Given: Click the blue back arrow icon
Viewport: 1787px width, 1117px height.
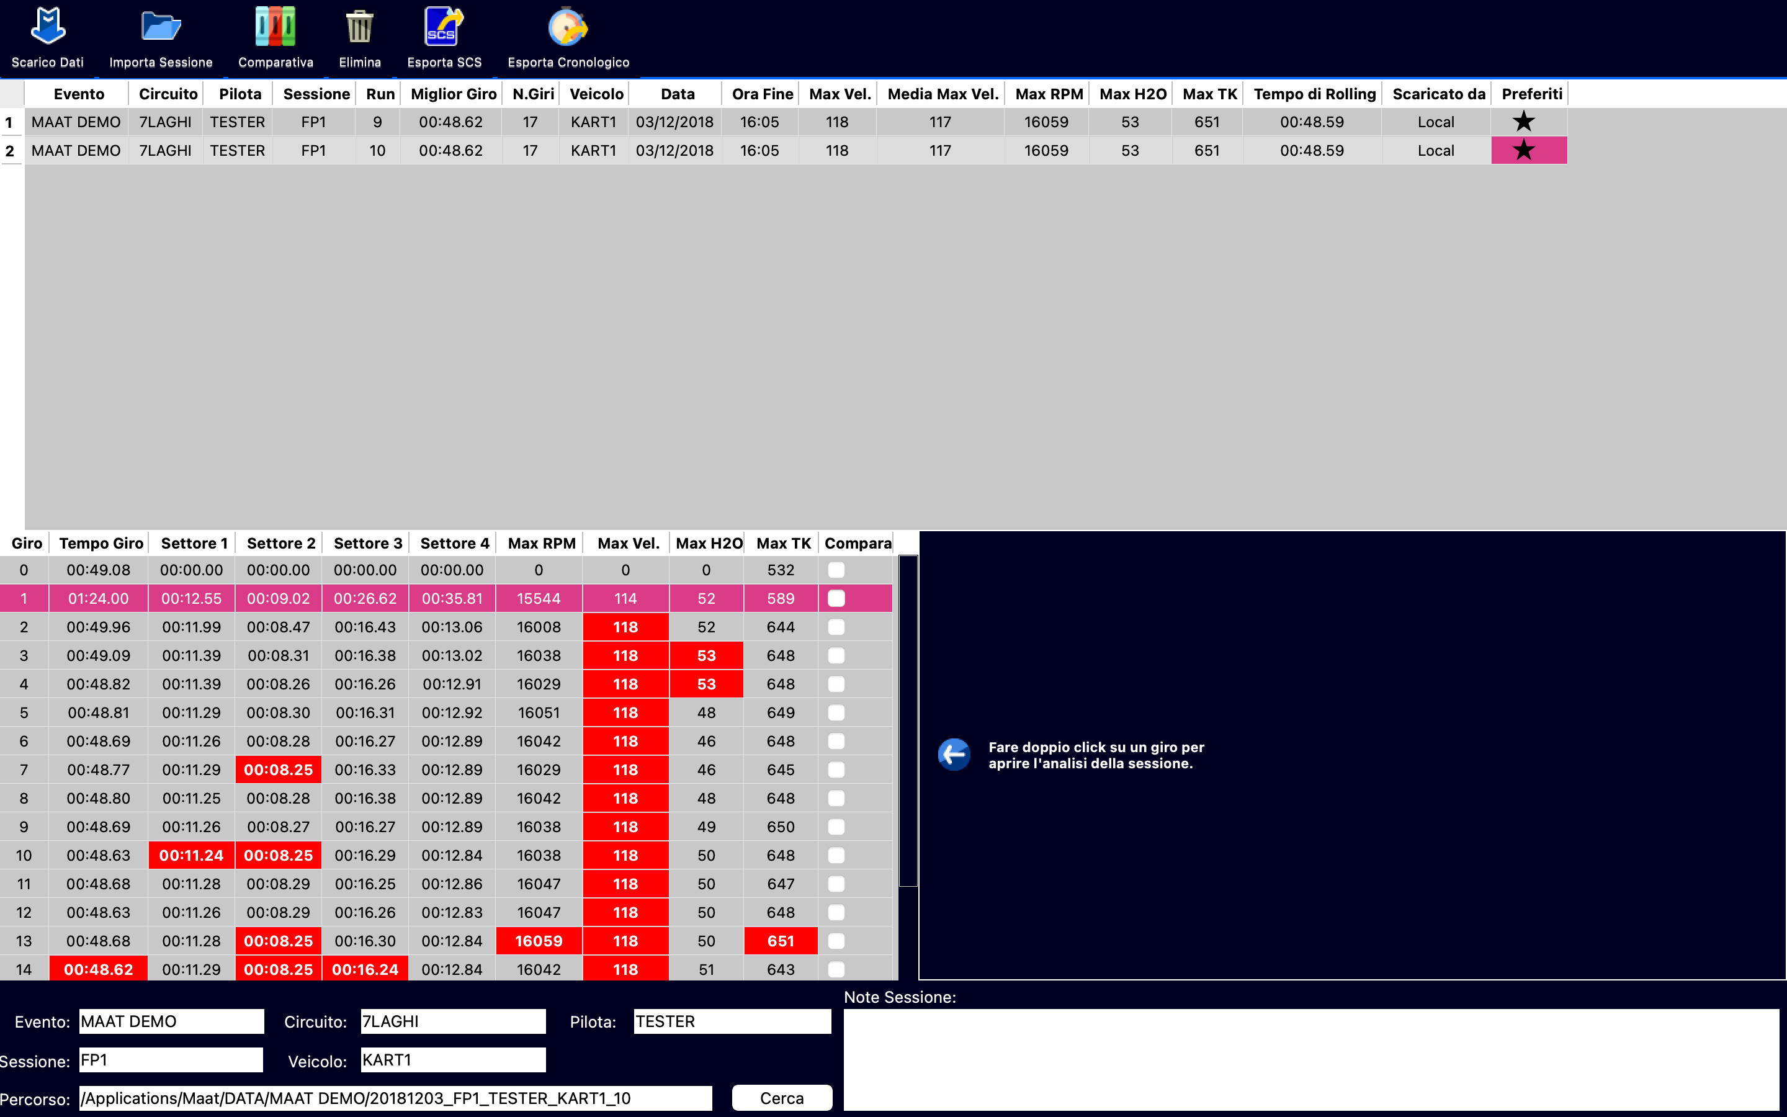Looking at the screenshot, I should point(954,754).
